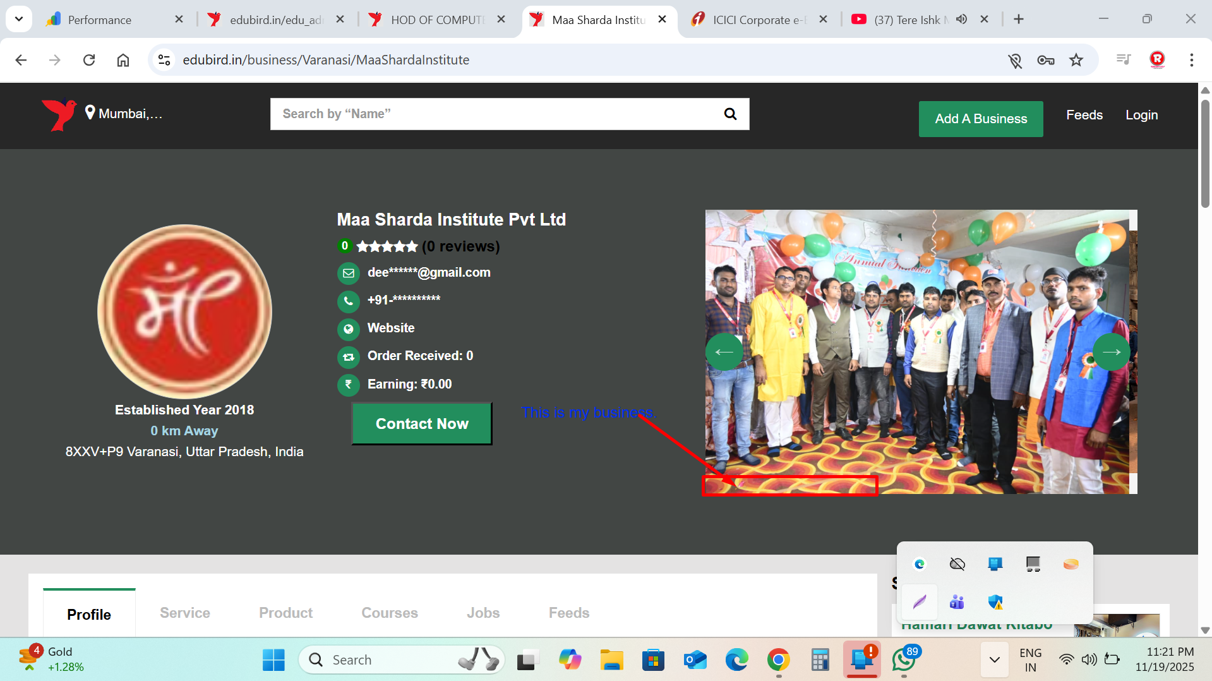Collapse the hidden system tray icons
Image resolution: width=1212 pixels, height=681 pixels.
point(994,660)
